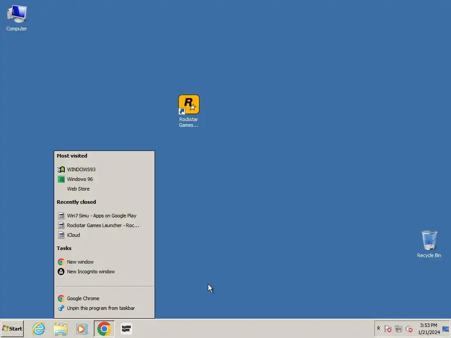The image size is (451, 338).
Task: Click the page icon beside iCloud
Action: pos(61,235)
